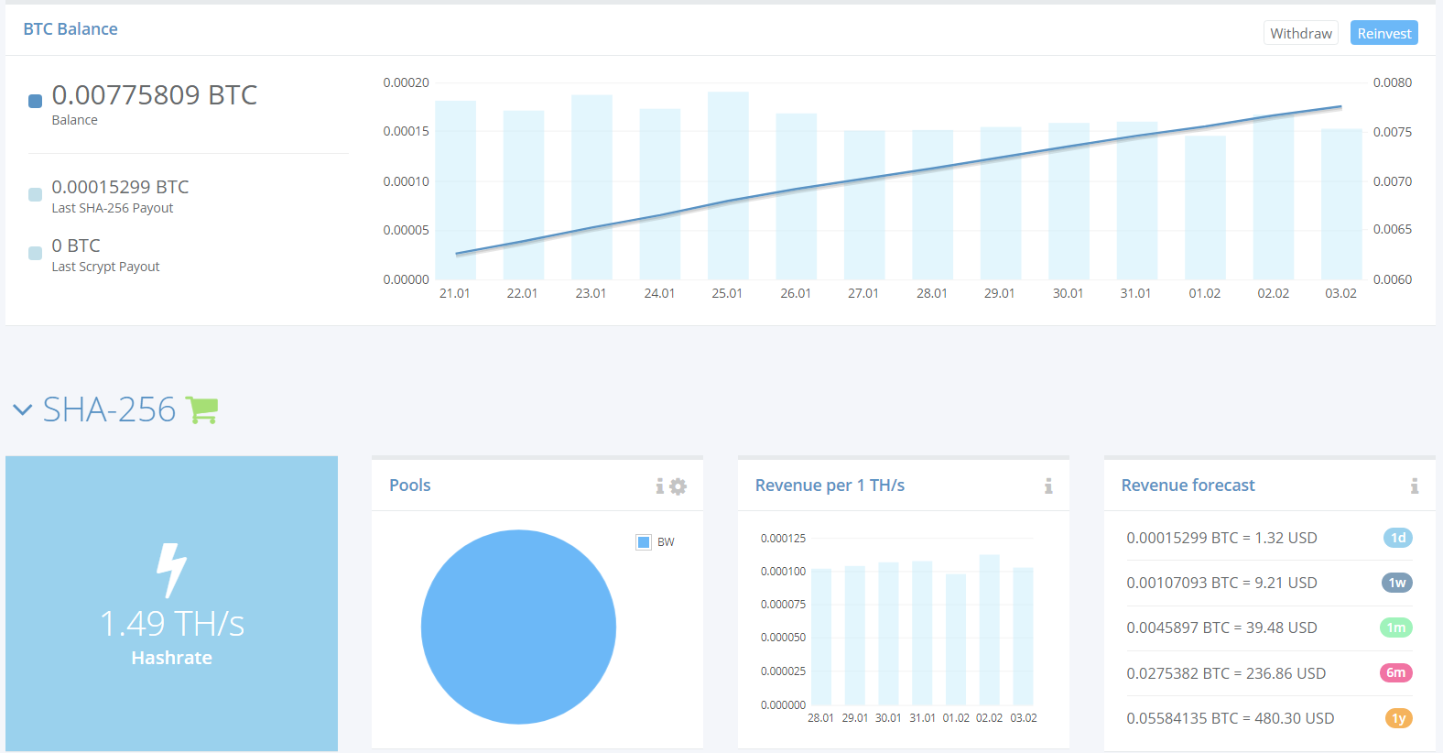Screen dimensions: 1443x753
Task: Select the 1d forecast badge
Action: (1397, 538)
